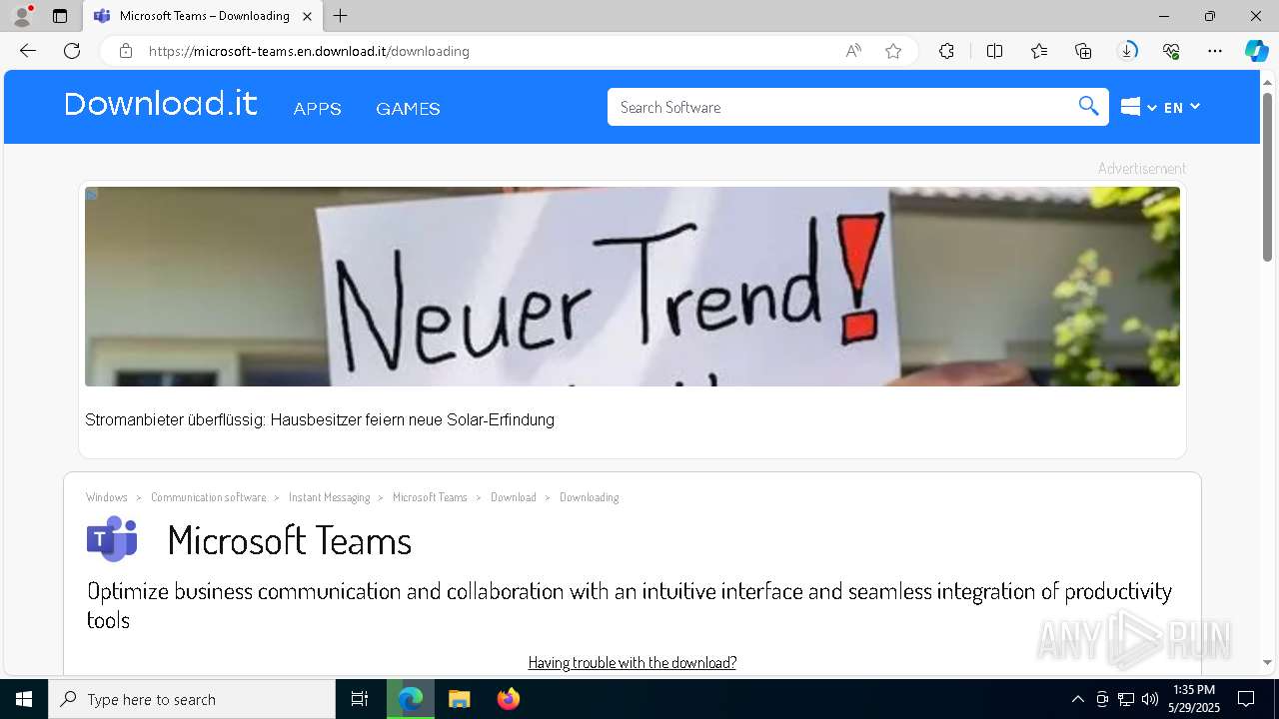The width and height of the screenshot is (1279, 719).
Task: Add this page to favorites
Action: (893, 51)
